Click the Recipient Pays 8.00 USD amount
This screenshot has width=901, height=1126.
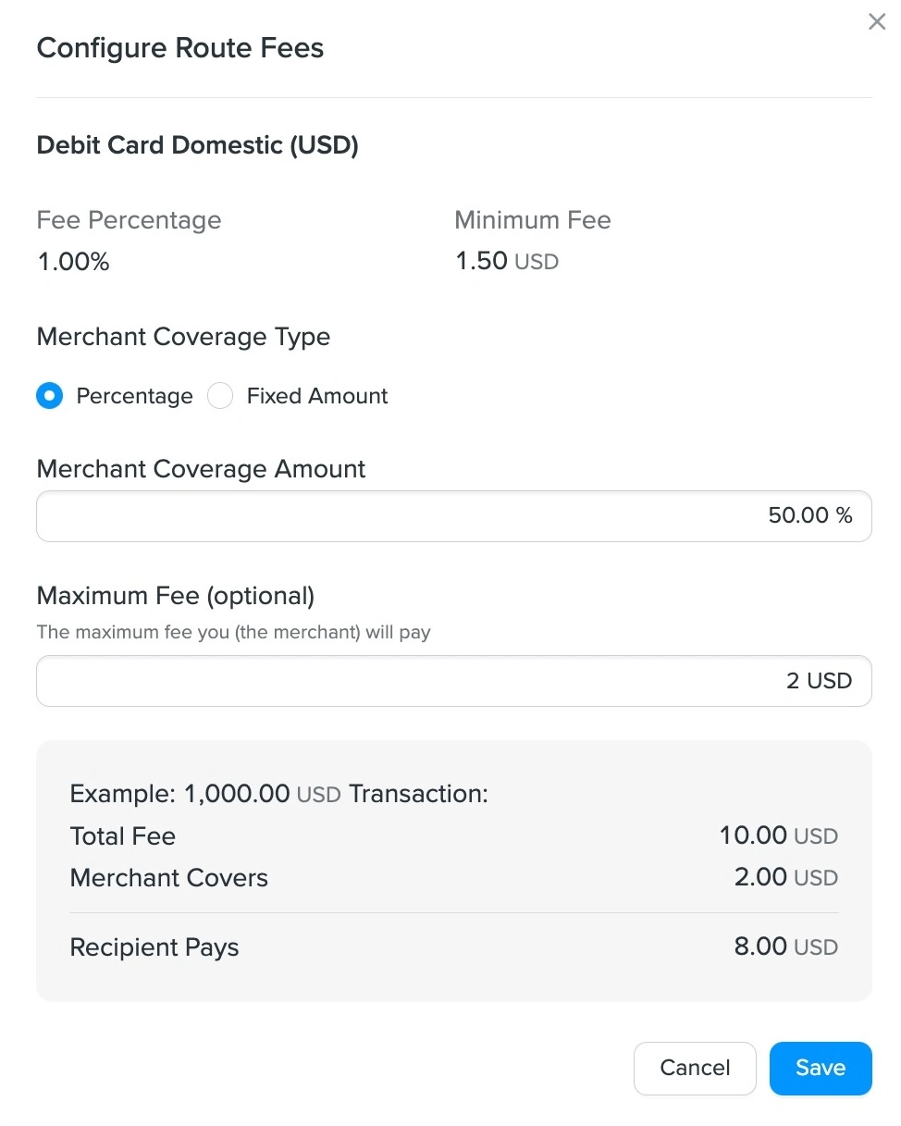tap(786, 947)
